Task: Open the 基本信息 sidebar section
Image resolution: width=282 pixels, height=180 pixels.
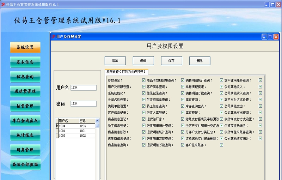Action: 25,62
